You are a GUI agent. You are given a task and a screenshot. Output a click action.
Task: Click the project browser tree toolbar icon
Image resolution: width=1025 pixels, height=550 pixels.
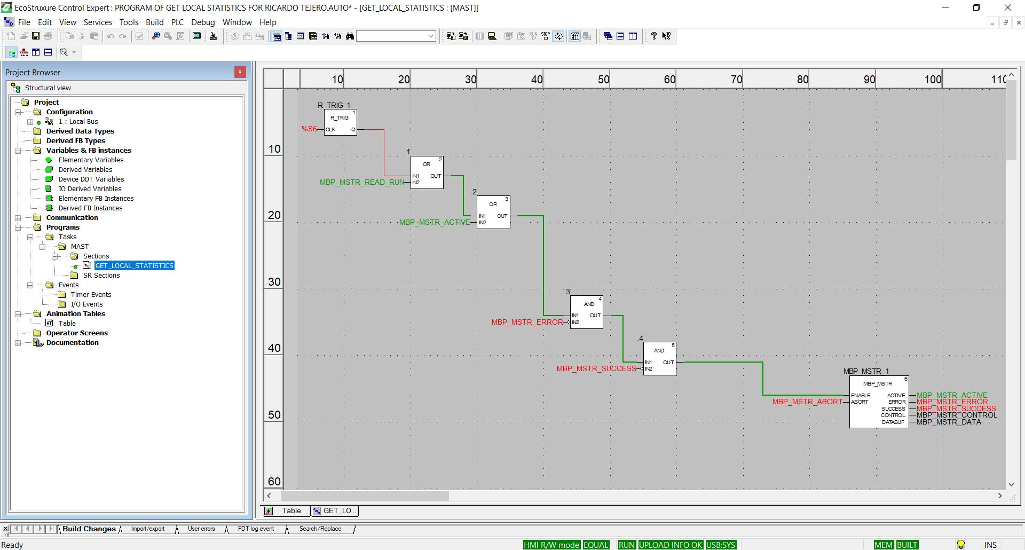coord(288,36)
